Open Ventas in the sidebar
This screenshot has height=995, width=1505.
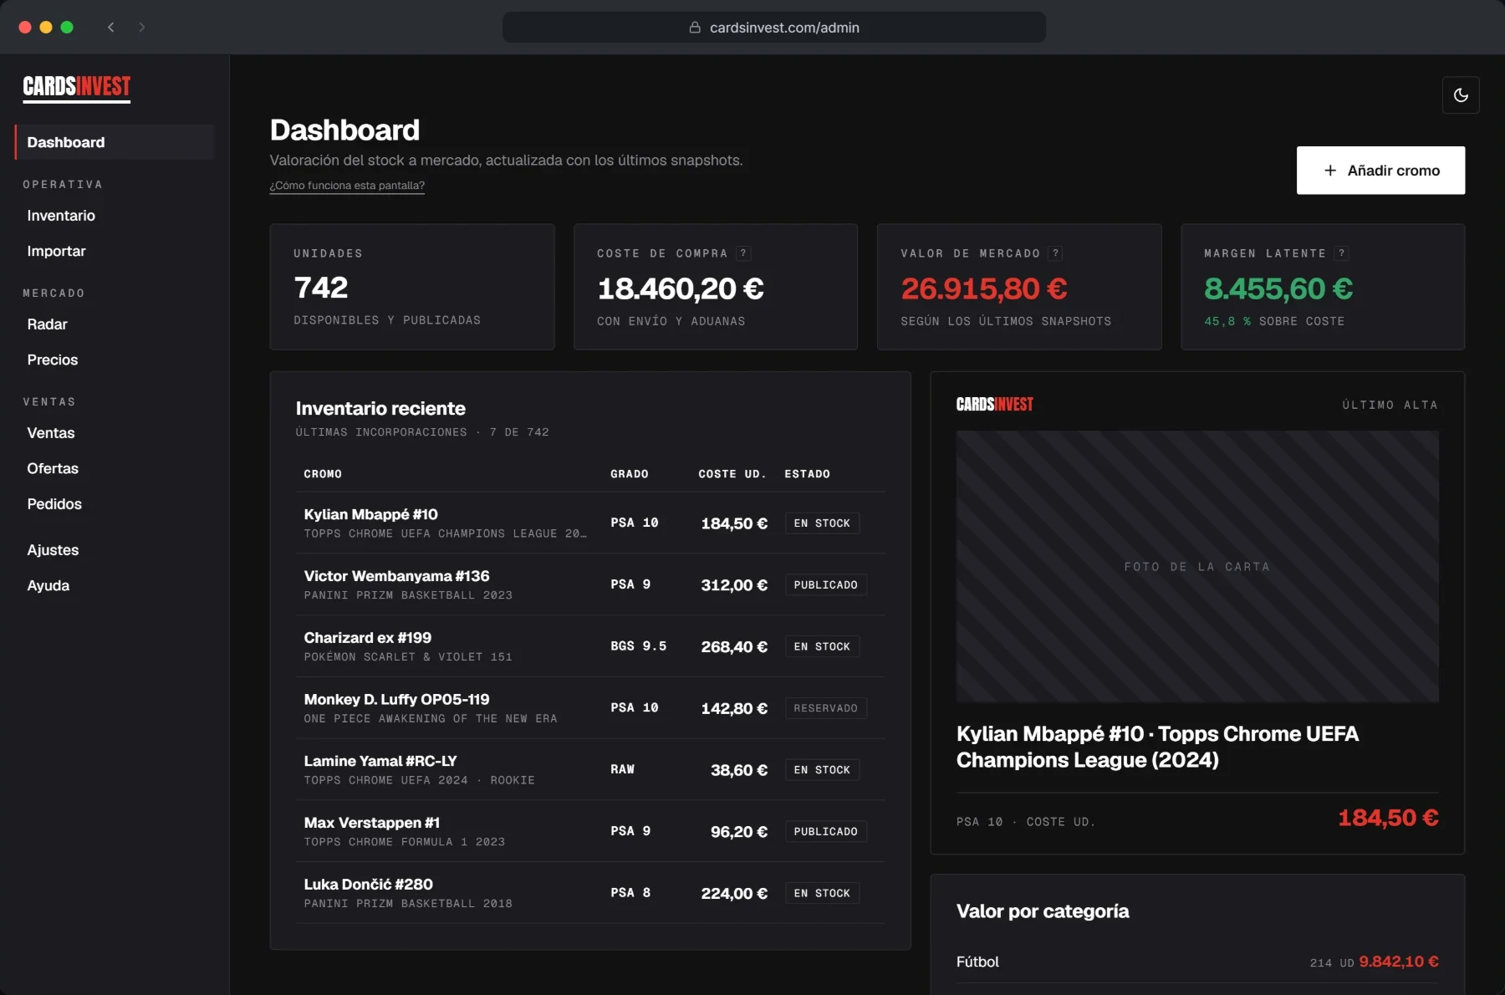pyautogui.click(x=50, y=433)
